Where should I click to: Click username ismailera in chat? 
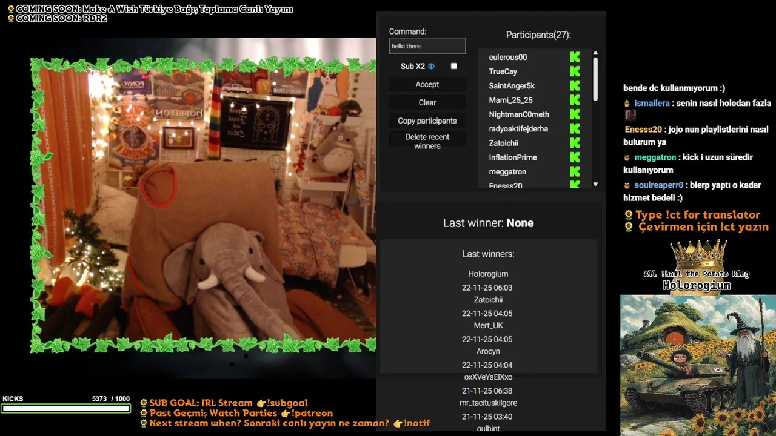tap(652, 104)
